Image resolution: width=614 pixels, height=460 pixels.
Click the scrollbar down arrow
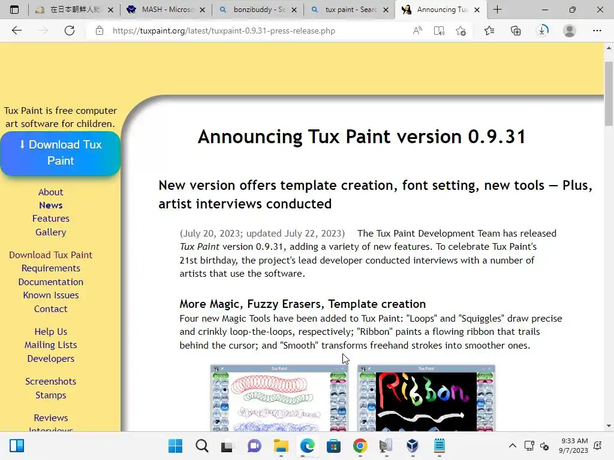609,426
